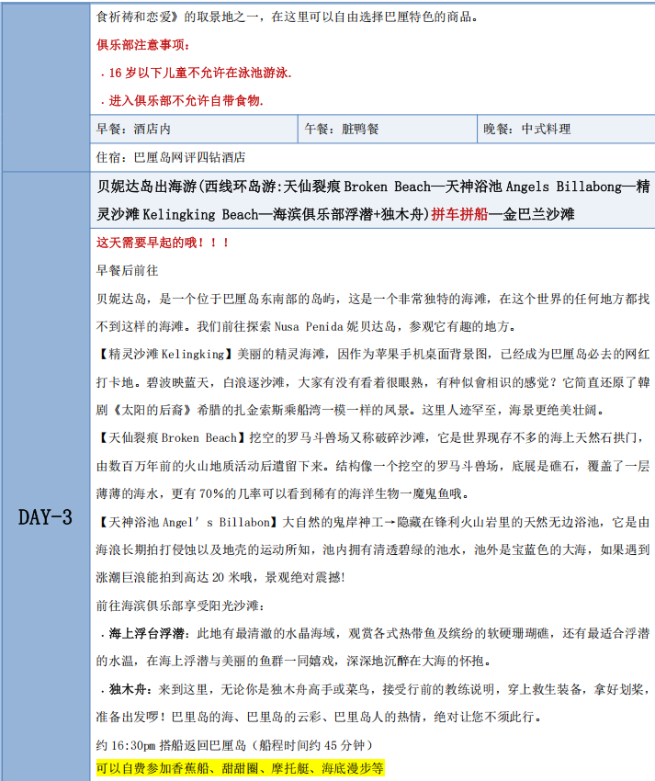Image resolution: width=655 pixels, height=781 pixels.
Task: Click the line 前往海滨俱乐部享受阳光沙滩:
Action: [x=181, y=606]
